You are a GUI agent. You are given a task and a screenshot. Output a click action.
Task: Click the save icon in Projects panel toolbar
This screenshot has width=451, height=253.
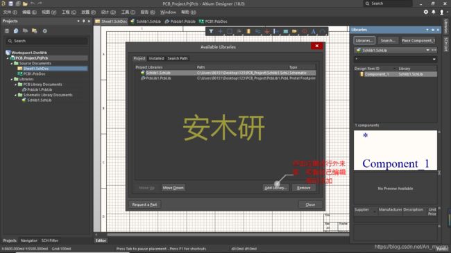(7, 30)
